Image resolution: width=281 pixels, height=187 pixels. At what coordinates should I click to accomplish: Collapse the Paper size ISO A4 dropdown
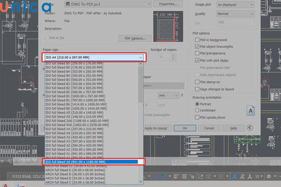click(94, 57)
